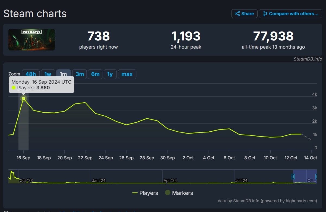Set chart zoom to 1w

[x=48, y=74]
